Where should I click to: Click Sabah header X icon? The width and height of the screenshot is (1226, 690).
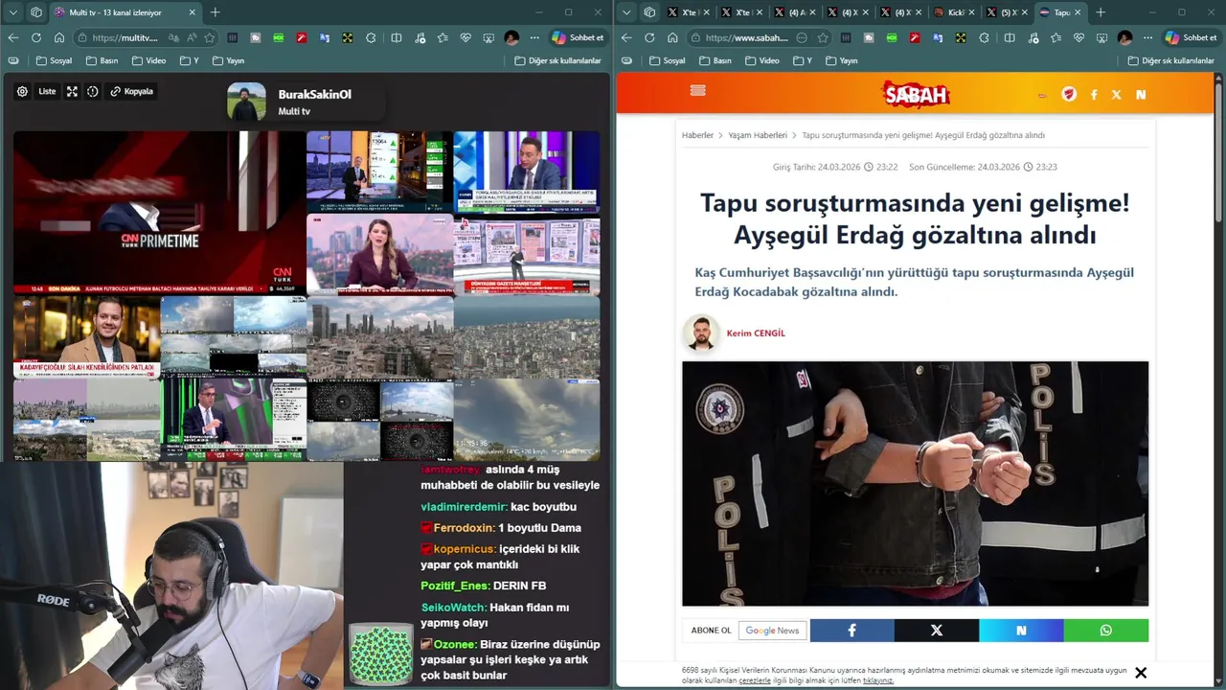[1117, 95]
